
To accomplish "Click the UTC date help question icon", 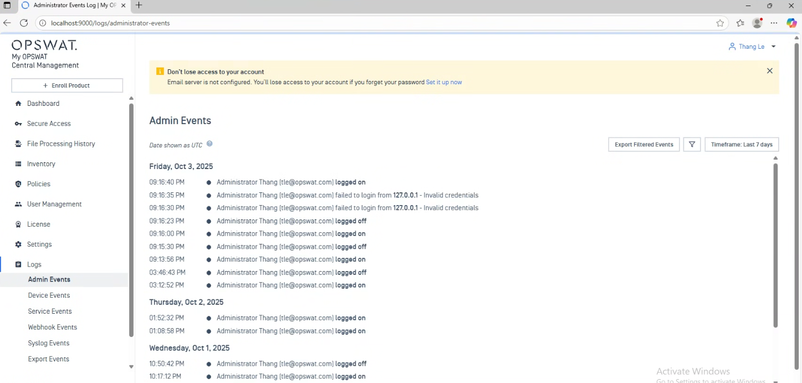I will (210, 144).
